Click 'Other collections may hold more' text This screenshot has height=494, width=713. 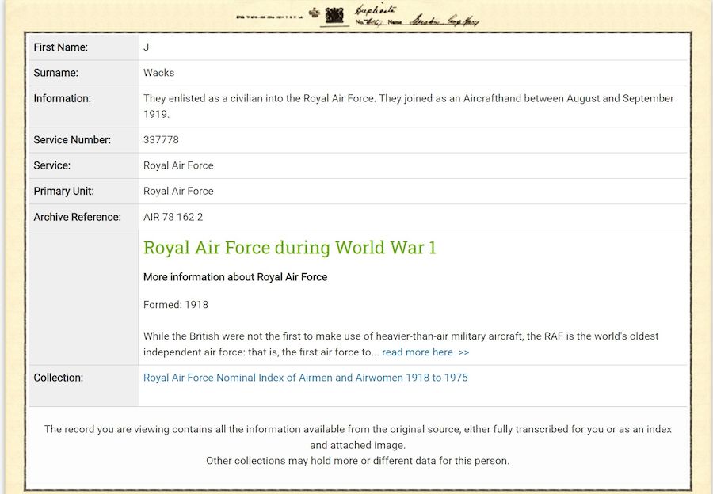point(357,461)
